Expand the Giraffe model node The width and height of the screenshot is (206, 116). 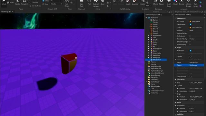click(149, 40)
